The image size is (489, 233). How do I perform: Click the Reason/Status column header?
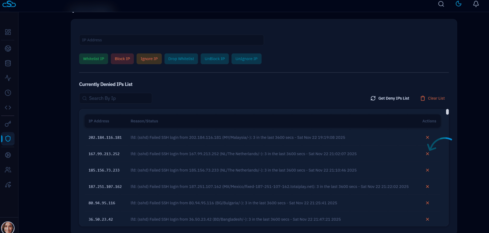click(144, 121)
